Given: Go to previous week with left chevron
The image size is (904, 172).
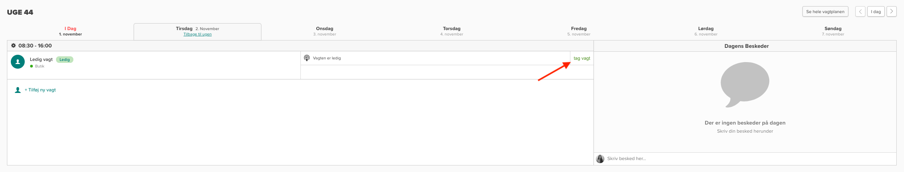Looking at the screenshot, I should click(860, 12).
